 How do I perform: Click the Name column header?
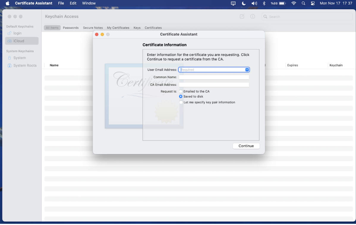click(54, 65)
